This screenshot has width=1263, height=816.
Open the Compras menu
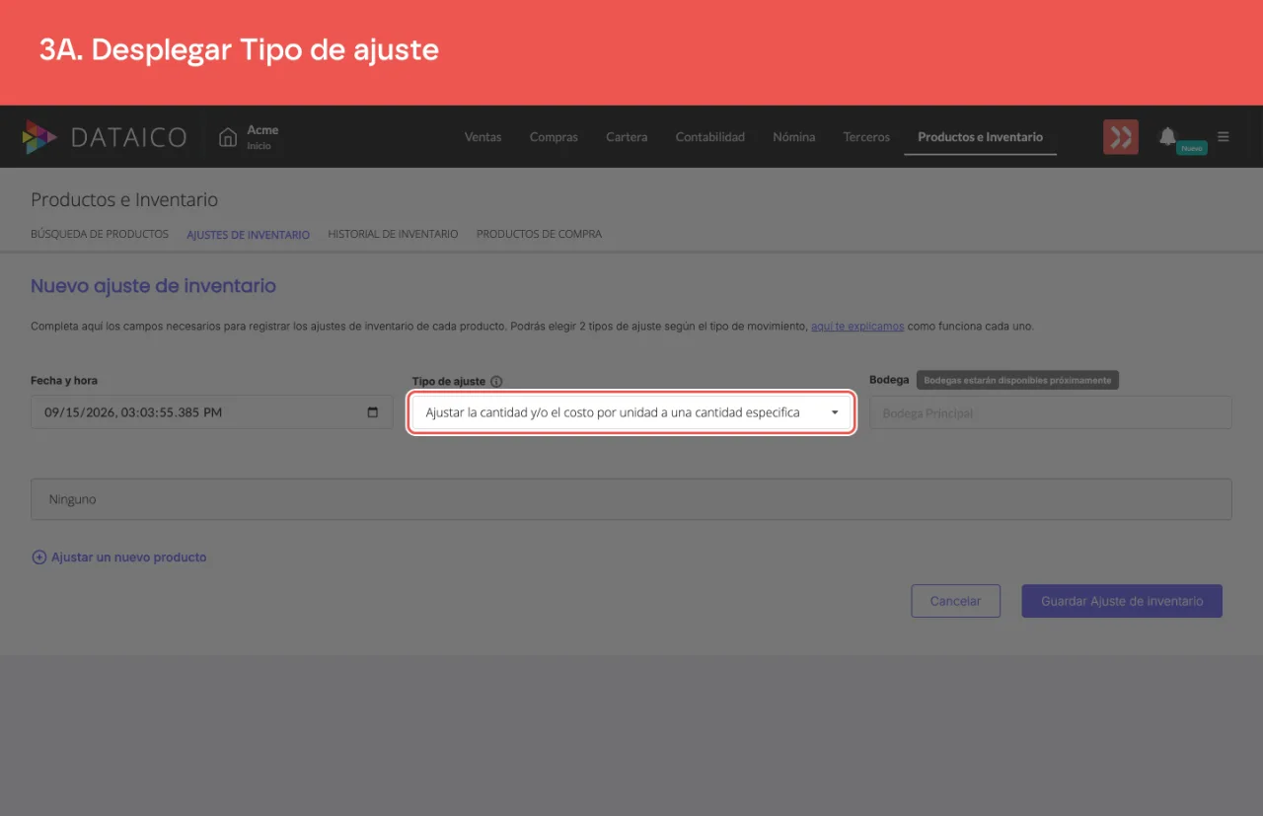554,137
